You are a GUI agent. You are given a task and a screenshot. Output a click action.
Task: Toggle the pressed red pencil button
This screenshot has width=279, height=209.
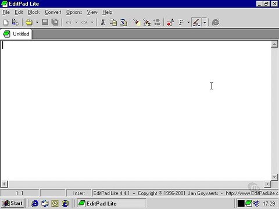[196, 23]
